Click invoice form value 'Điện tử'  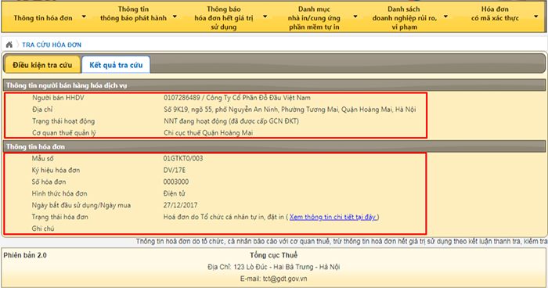[x=174, y=193]
